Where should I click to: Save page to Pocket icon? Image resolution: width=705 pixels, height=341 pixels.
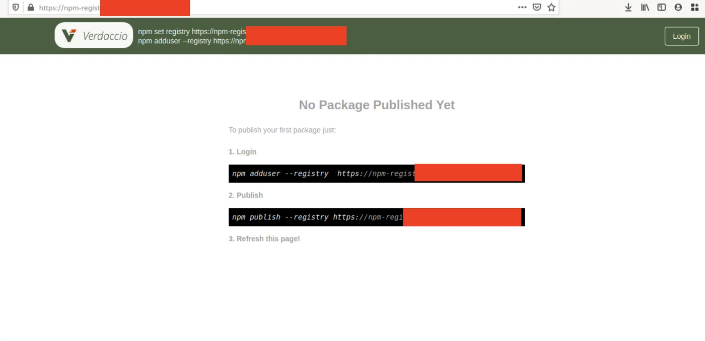pyautogui.click(x=537, y=8)
